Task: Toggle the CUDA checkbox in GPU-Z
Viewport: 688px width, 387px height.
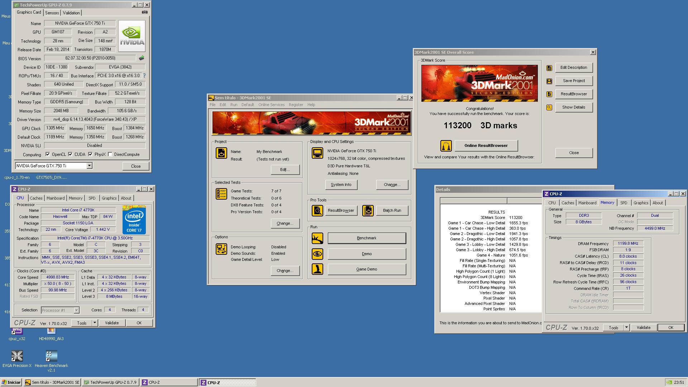Action: tap(70, 154)
